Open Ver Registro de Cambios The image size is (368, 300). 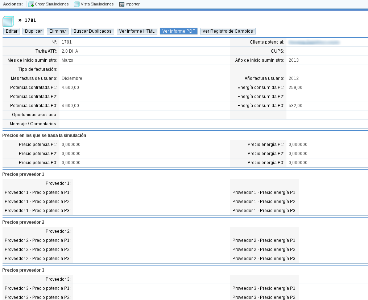coord(228,31)
